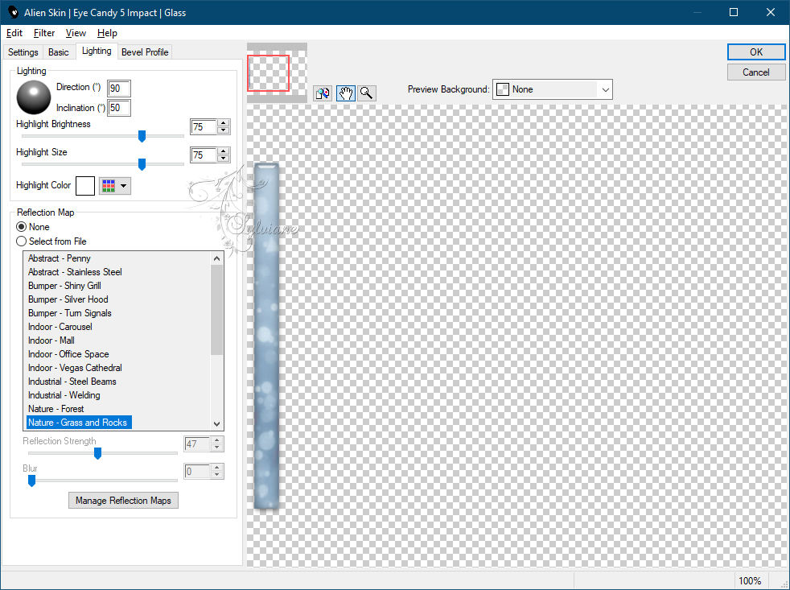
Task: Select Abstract - Stainless Steel map
Action: tap(75, 272)
